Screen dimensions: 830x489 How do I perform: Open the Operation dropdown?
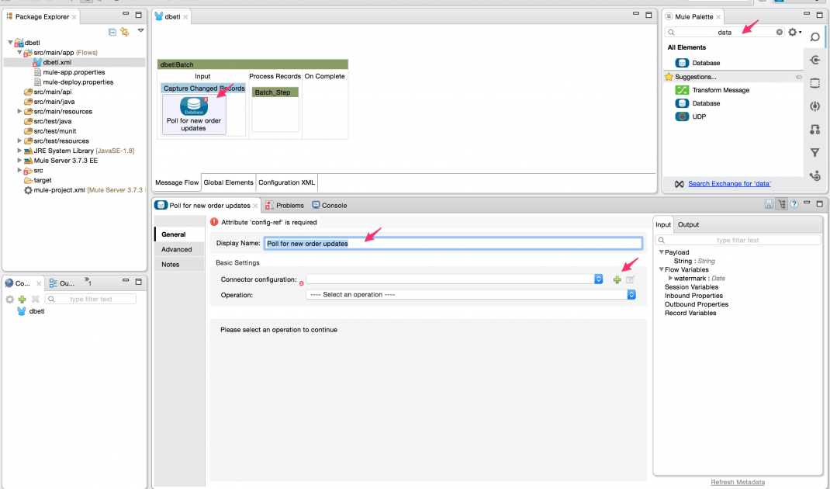tap(631, 294)
